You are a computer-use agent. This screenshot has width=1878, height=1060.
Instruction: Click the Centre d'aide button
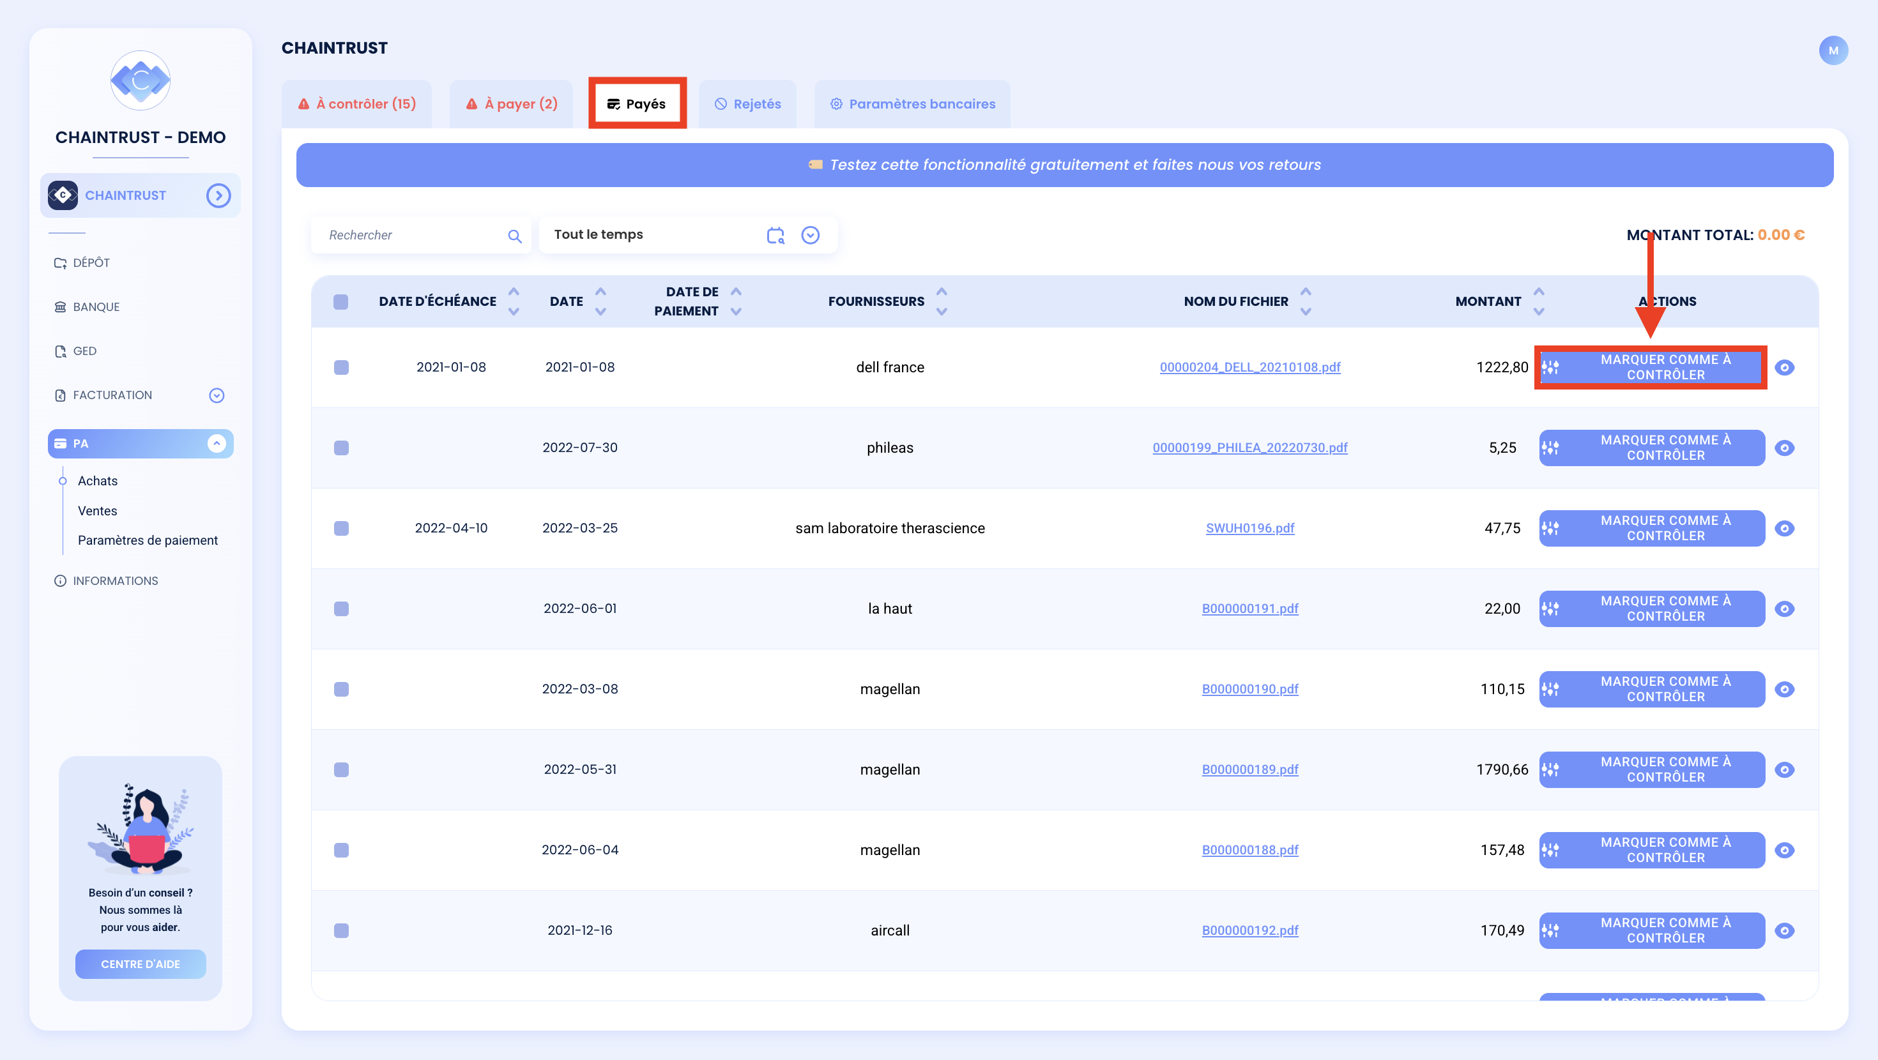[141, 964]
